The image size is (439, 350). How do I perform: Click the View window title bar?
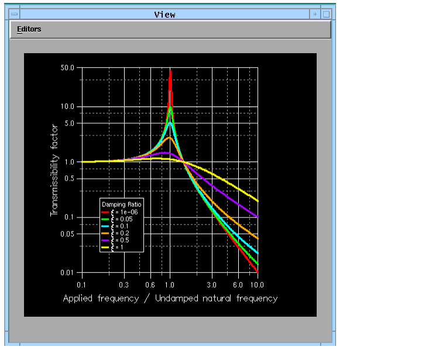coord(164,14)
